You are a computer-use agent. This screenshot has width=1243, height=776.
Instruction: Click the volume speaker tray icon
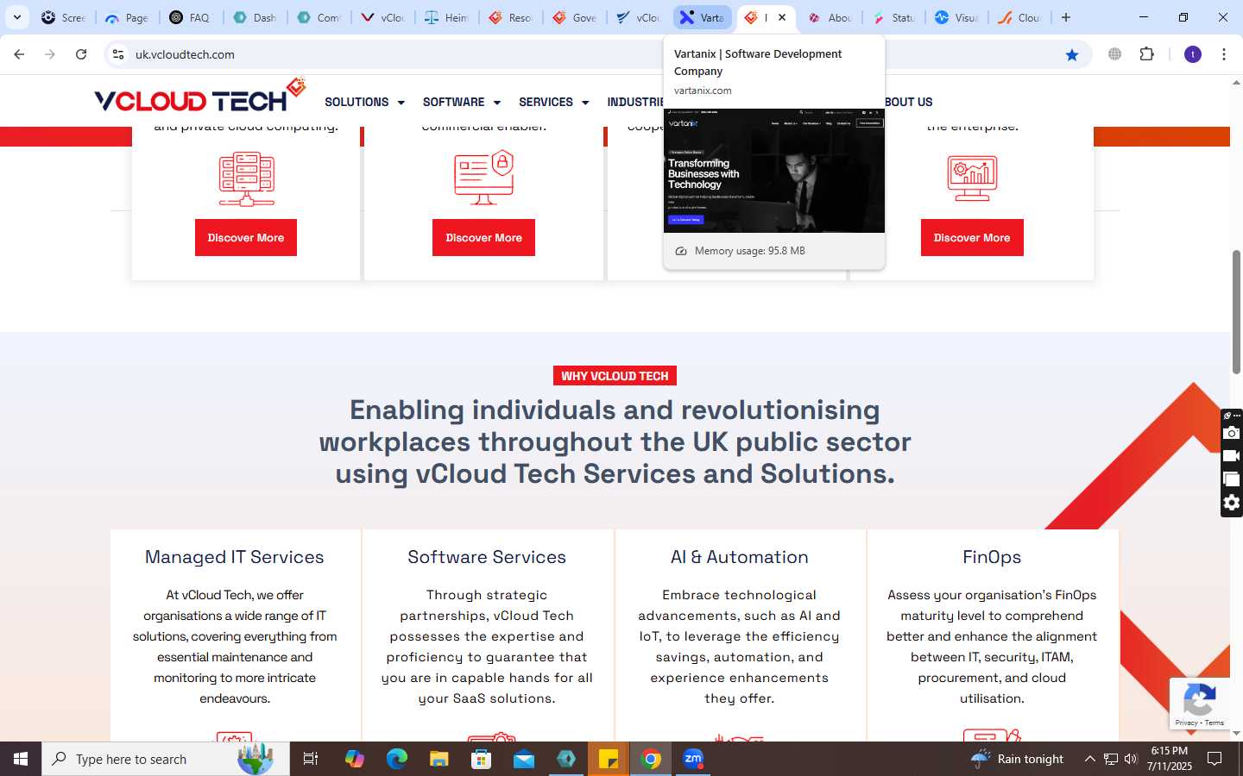tap(1131, 759)
